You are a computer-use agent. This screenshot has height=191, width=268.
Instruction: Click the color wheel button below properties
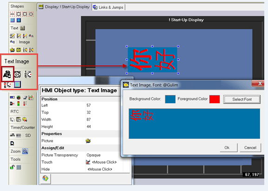[x=46, y=178]
